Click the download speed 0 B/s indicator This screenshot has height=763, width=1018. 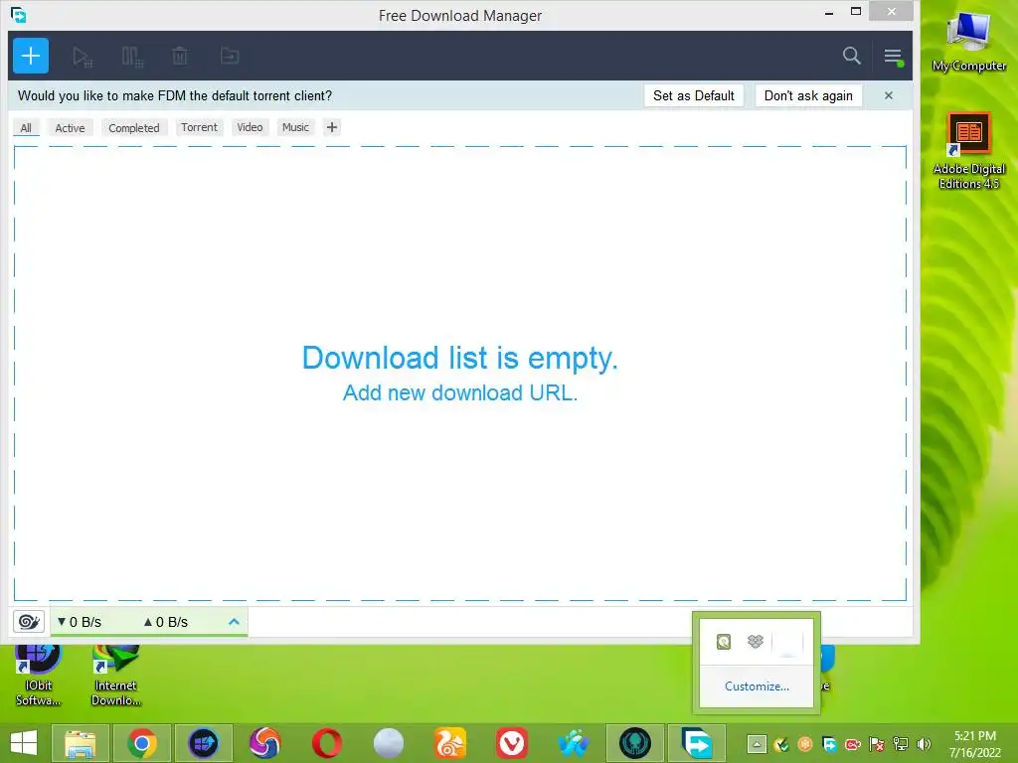80,622
